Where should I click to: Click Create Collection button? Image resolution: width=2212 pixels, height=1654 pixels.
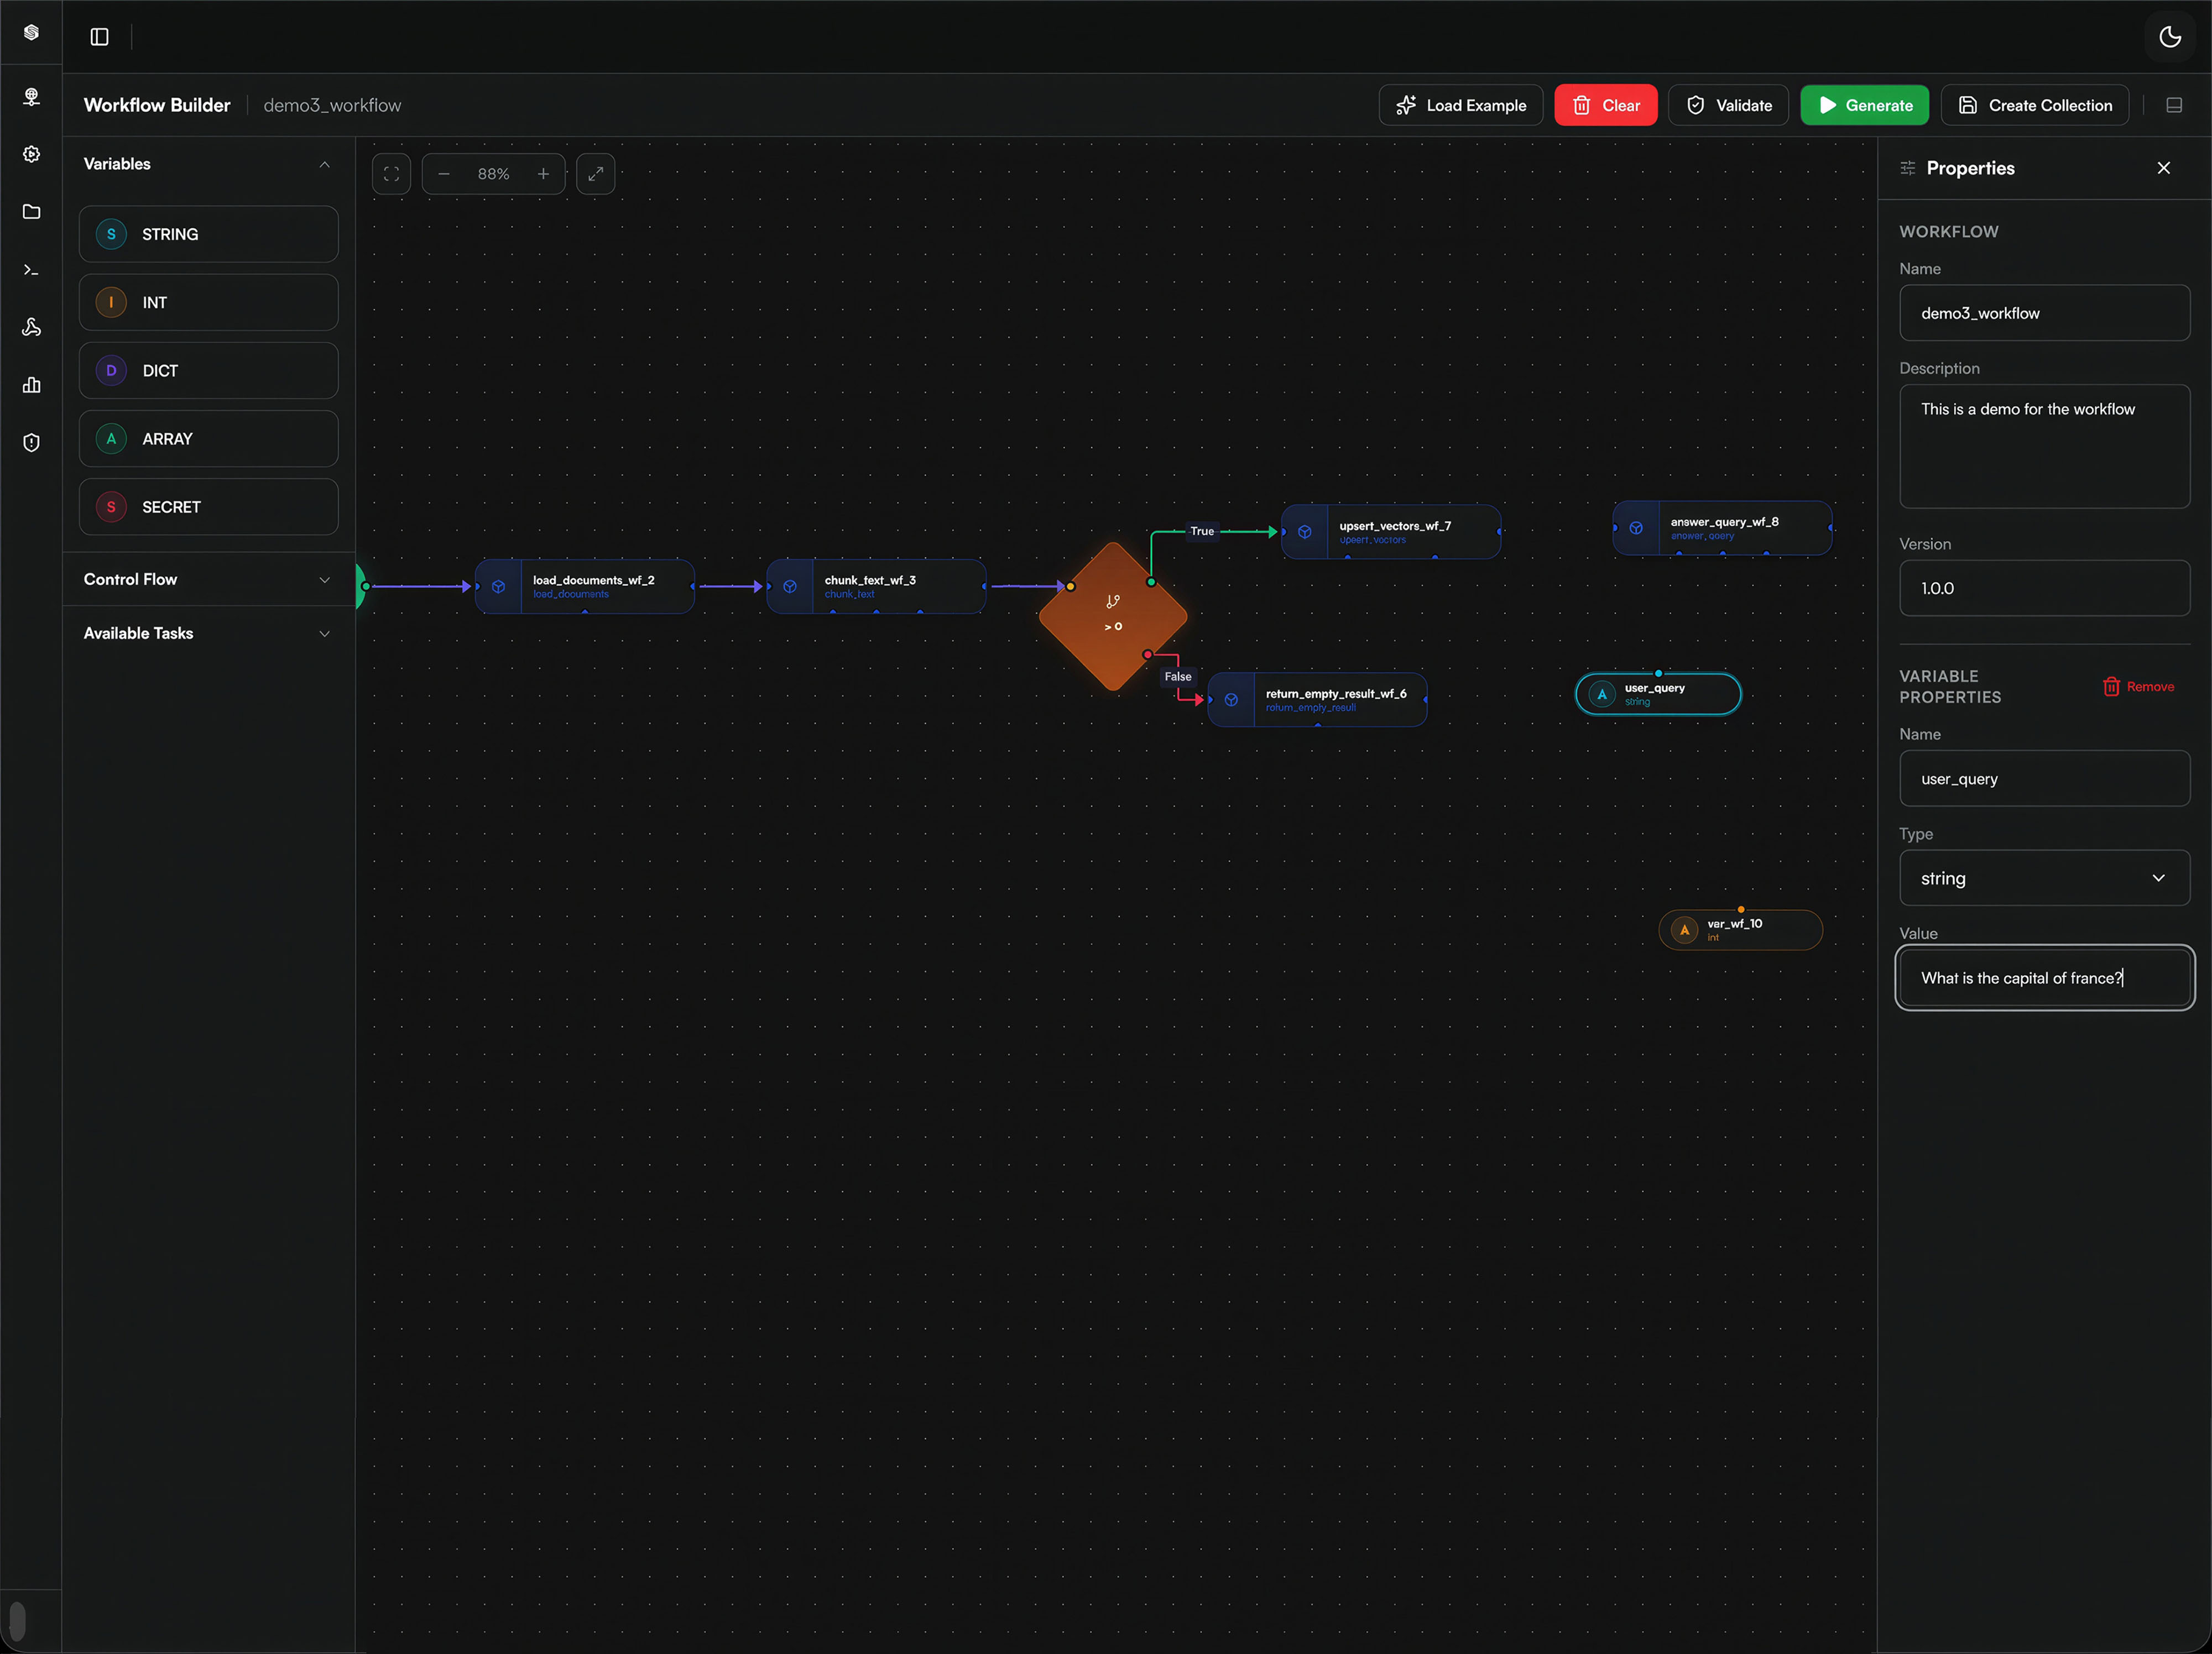pos(2034,105)
